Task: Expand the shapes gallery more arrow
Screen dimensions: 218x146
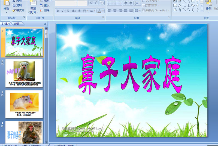Action: pos(202,10)
